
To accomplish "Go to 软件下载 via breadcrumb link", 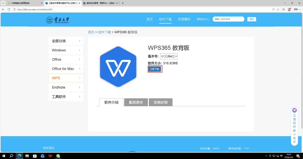I will [x=104, y=32].
